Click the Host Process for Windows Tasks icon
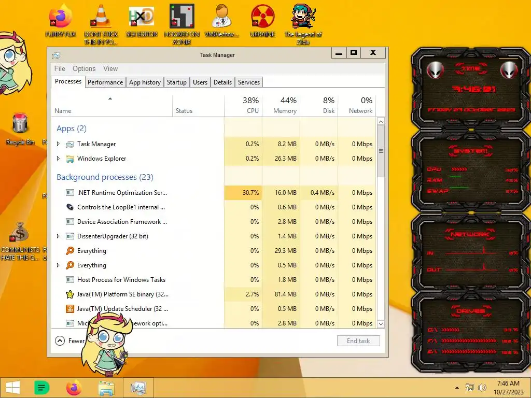 (70, 280)
